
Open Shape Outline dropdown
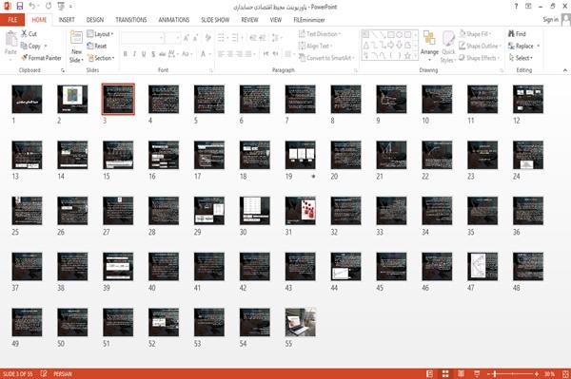point(480,46)
